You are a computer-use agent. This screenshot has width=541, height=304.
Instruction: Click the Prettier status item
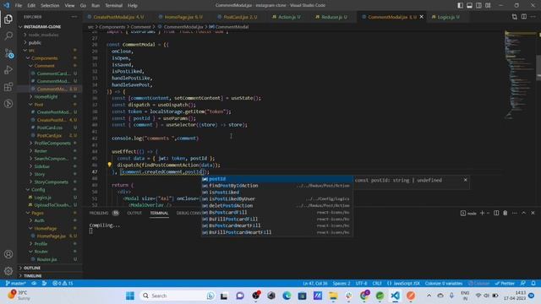pyautogui.click(x=505, y=283)
